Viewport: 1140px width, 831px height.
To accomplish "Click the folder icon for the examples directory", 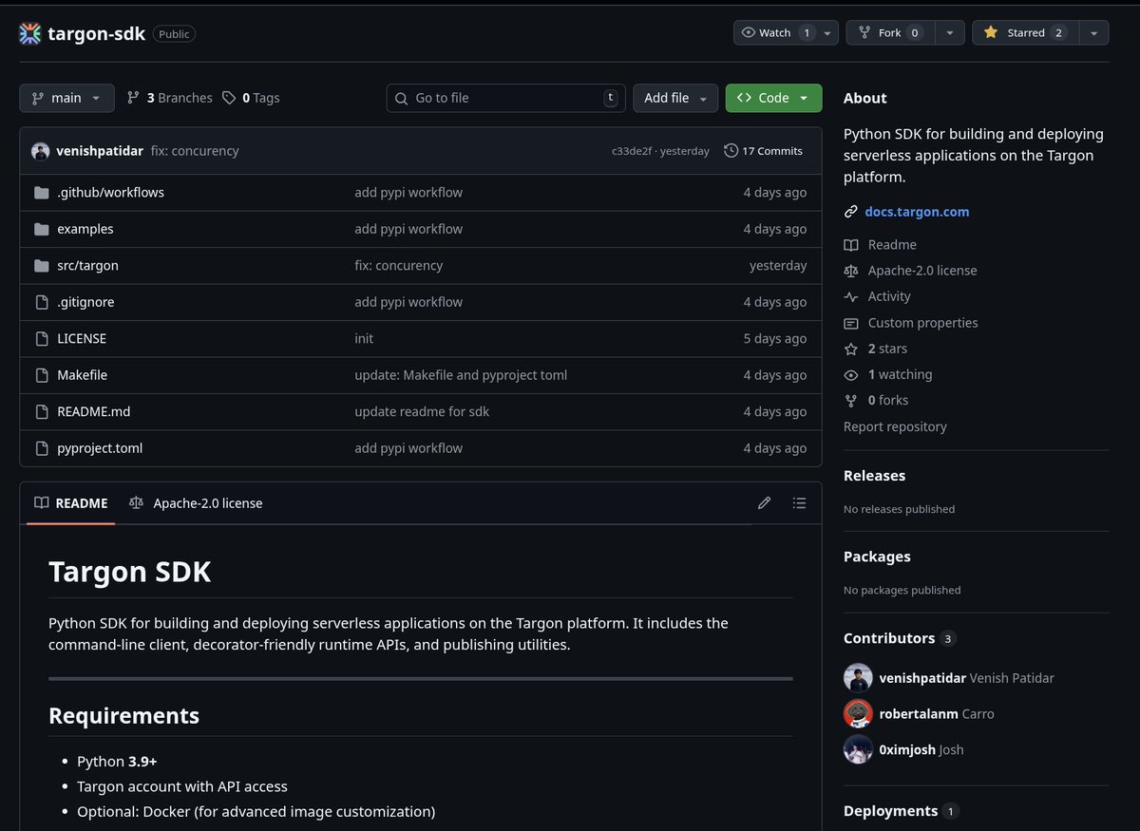I will (41, 229).
